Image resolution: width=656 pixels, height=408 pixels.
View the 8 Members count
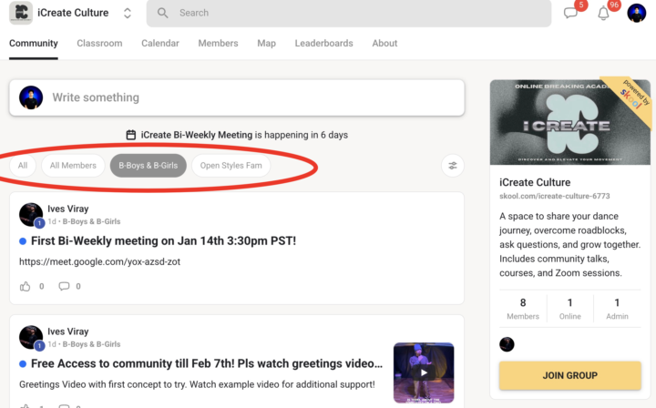coord(522,309)
